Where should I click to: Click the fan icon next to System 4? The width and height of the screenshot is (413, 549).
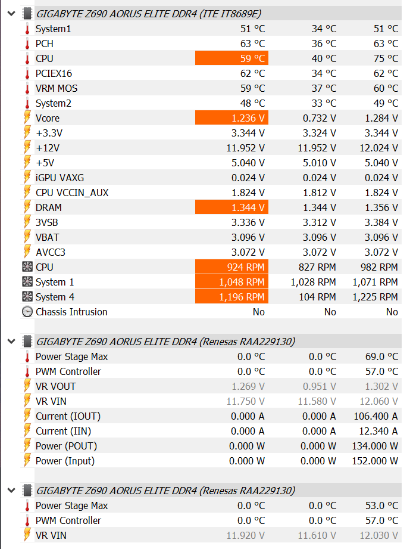(x=27, y=297)
